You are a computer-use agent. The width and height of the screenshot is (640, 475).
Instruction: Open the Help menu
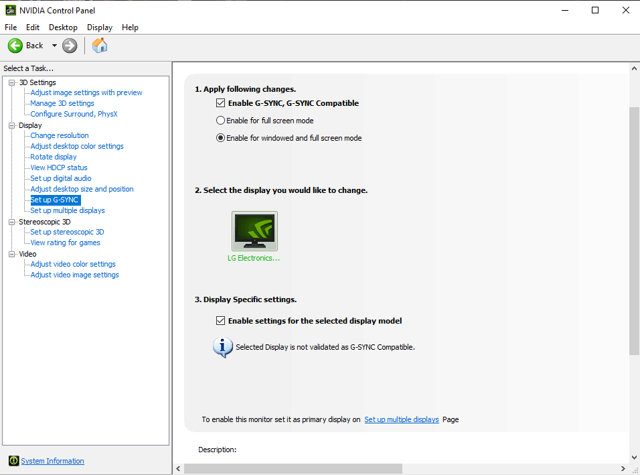click(x=130, y=27)
